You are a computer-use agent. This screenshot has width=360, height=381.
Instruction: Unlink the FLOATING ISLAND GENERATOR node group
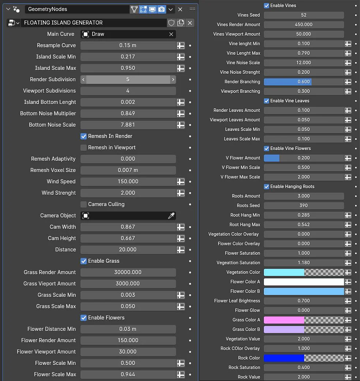[x=190, y=23]
